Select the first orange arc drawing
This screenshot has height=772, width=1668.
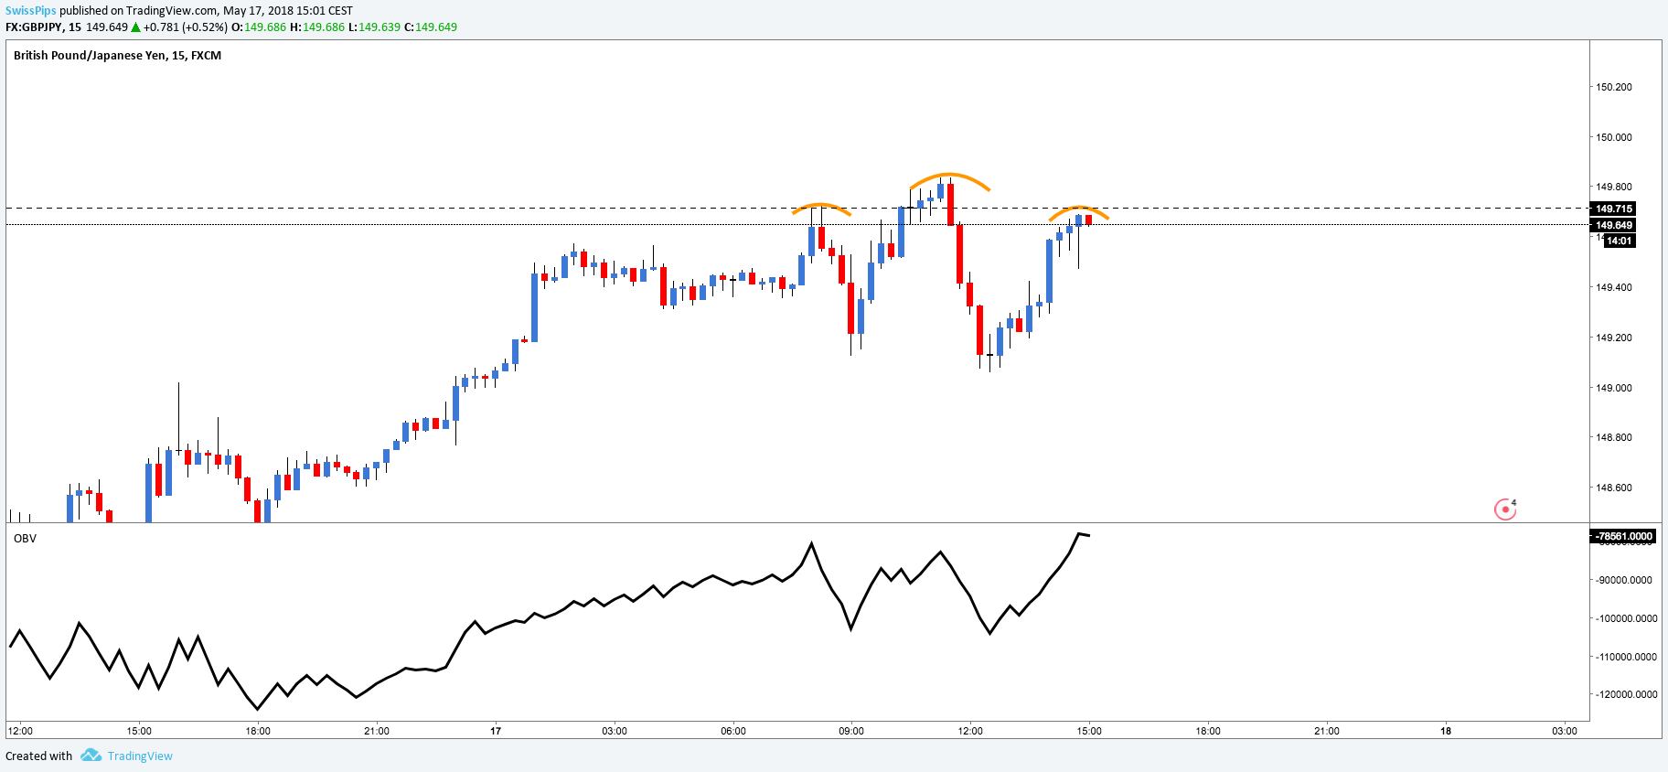[821, 209]
